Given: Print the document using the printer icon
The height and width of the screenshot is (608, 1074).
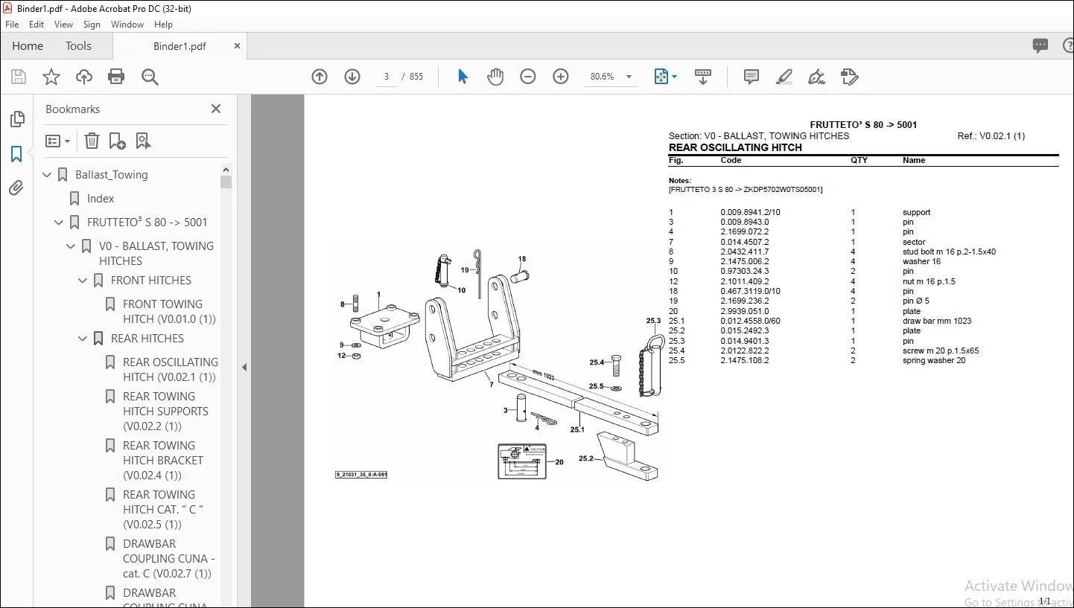Looking at the screenshot, I should pos(116,77).
